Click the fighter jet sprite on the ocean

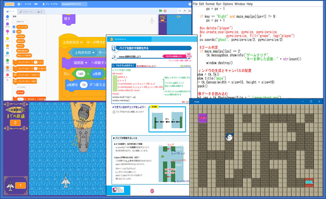coord(66,182)
